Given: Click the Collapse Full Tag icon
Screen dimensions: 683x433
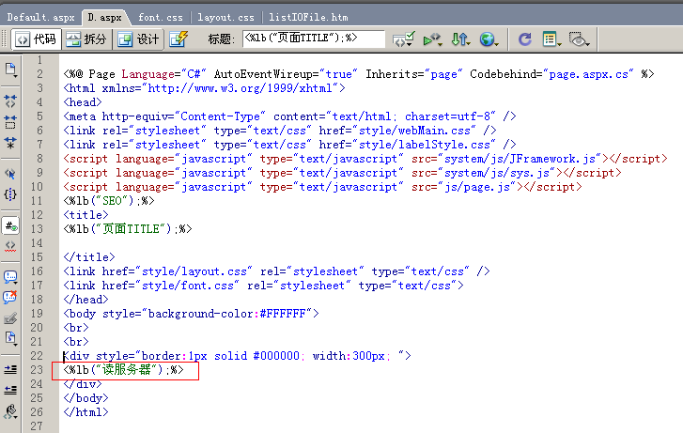Looking at the screenshot, I should click(x=10, y=101).
